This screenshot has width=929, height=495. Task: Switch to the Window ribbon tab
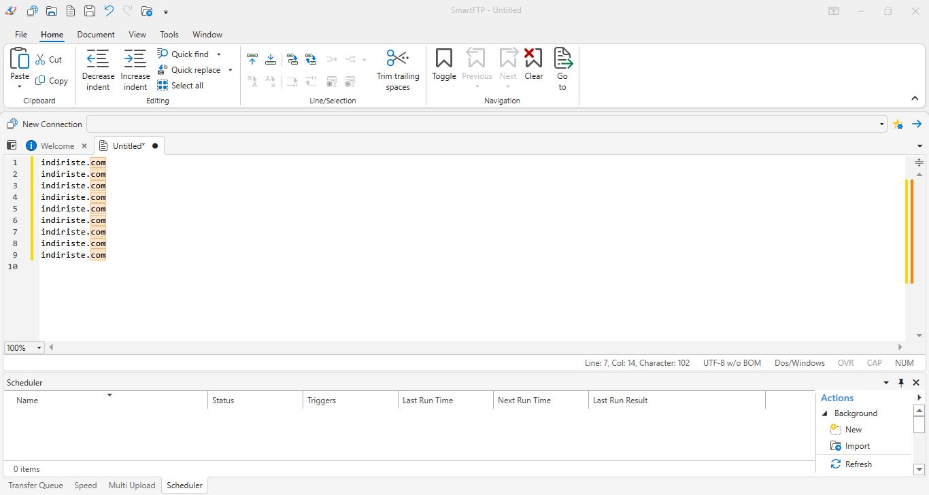pyautogui.click(x=207, y=35)
